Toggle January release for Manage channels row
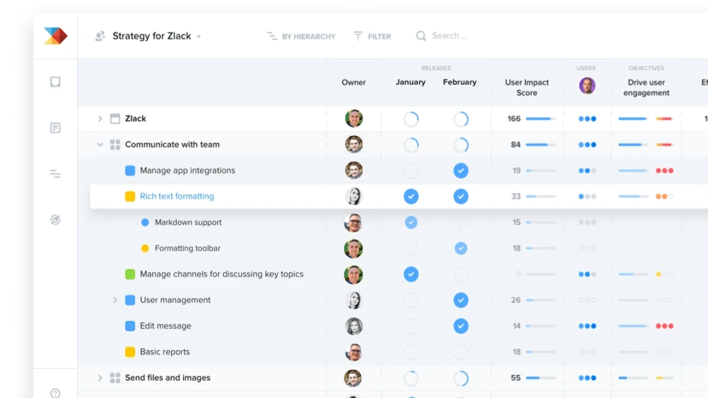This screenshot has height=398, width=708. click(411, 274)
